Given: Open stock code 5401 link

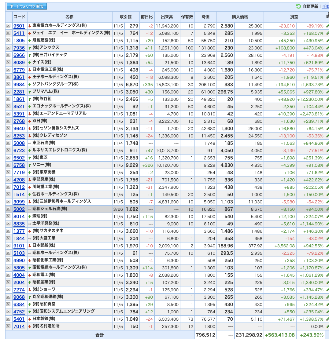Looking at the screenshot, I should 19,319.
